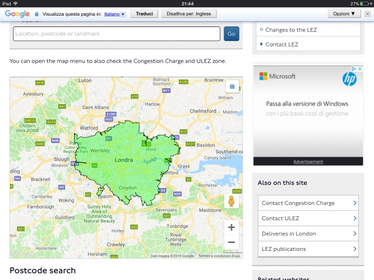Viewport: 374px width, 280px height.
Task: Expand the Contact LEZ item
Action: click(281, 44)
